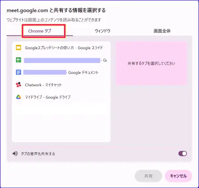Viewport: 199px width, 188px height.
Task: Choose the Google ドキュメント tab entry
Action: [61, 72]
